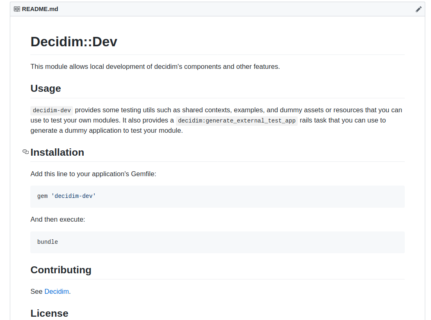This screenshot has height=320, width=431.
Task: Click the Decidim::Dev main heading
Action: [x=74, y=41]
